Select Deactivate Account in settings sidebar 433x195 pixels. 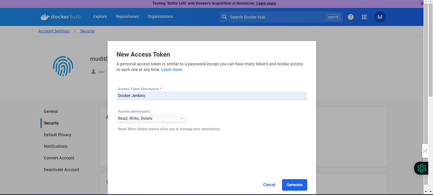coord(61,170)
